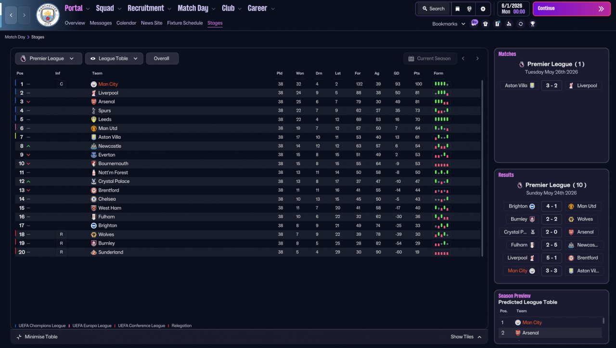Click the Continue button
The width and height of the screenshot is (616, 348).
(x=571, y=9)
